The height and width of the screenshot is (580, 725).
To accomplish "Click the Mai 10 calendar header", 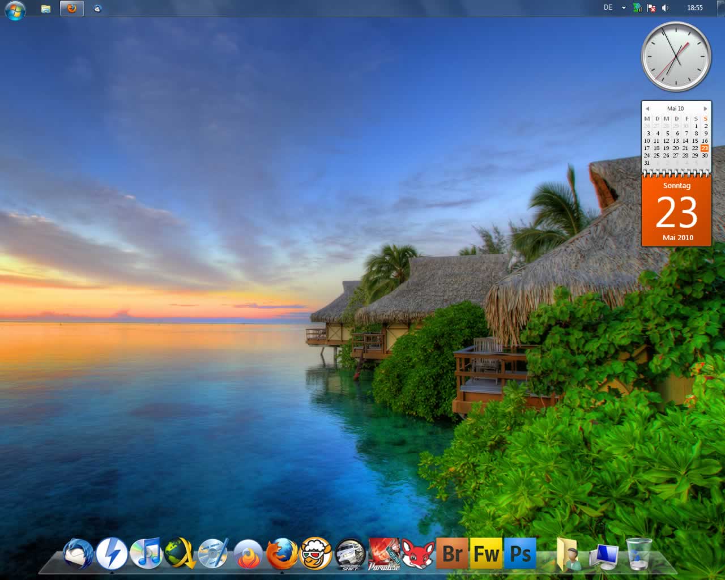I will 675,108.
